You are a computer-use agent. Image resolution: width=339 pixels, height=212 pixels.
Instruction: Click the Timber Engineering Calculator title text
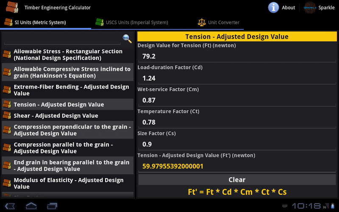58,8
